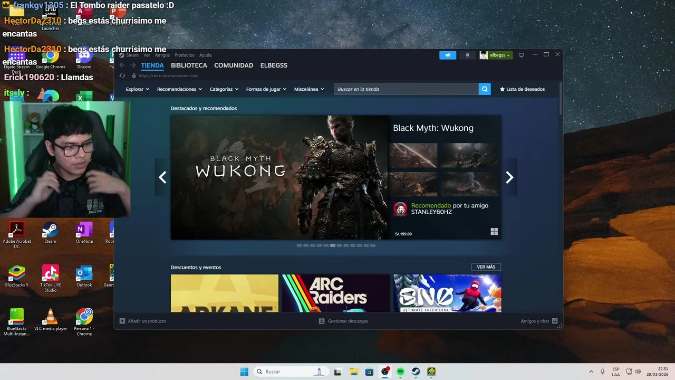675x380 pixels.
Task: Open File Explorer from the taskbar
Action: (353, 372)
